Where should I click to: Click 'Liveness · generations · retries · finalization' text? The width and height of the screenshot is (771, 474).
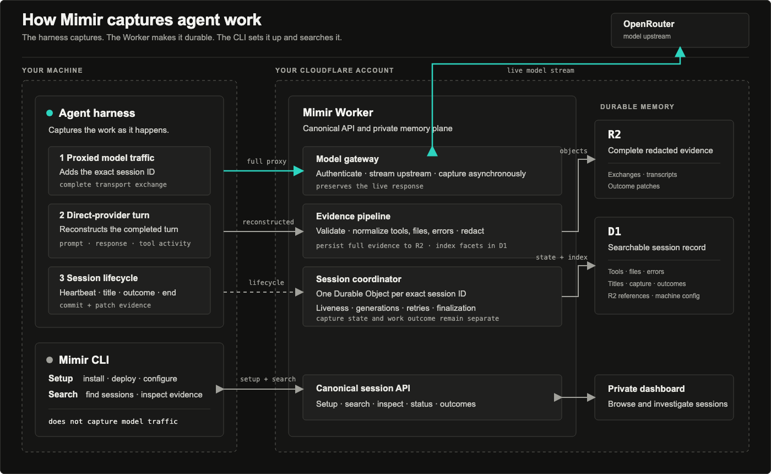coord(396,308)
